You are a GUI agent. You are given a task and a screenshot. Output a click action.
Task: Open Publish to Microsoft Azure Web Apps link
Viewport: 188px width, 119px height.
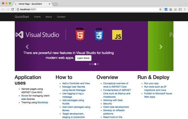(x=158, y=95)
